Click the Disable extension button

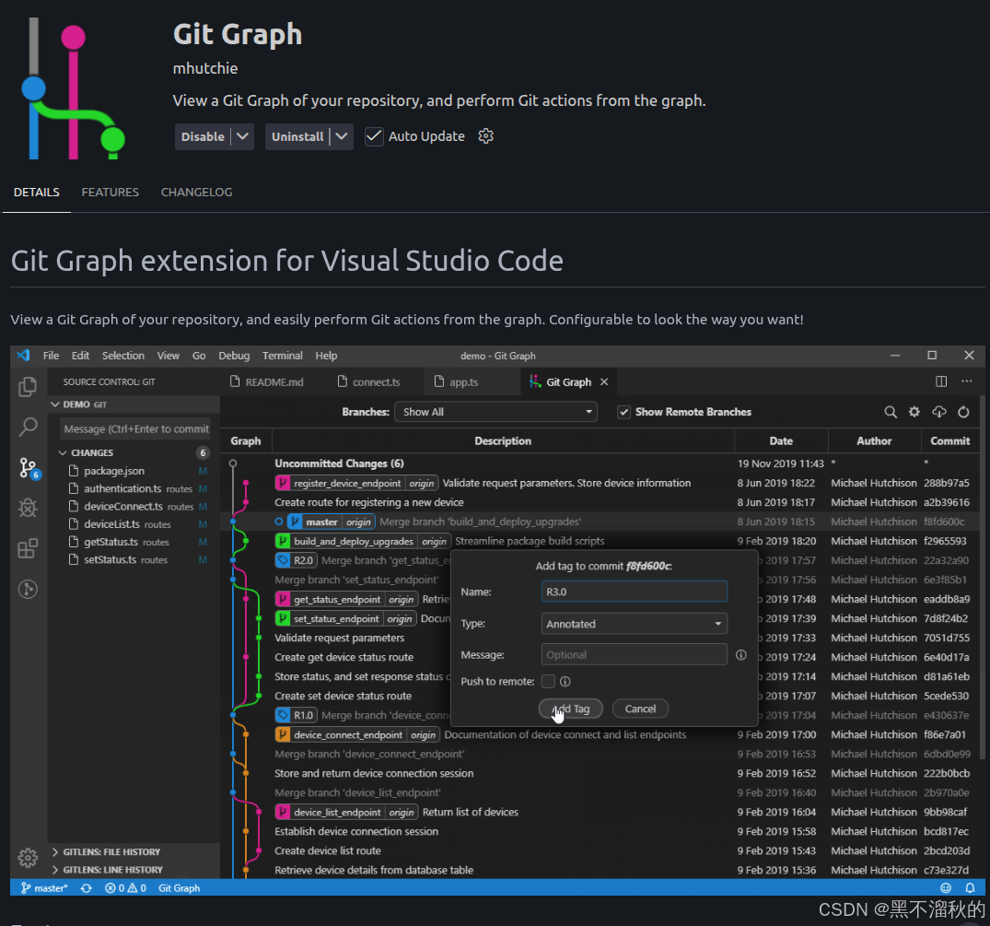pyautogui.click(x=203, y=136)
